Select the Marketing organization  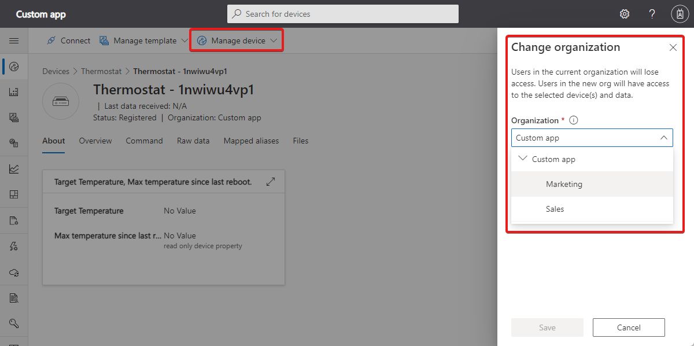coord(592,184)
